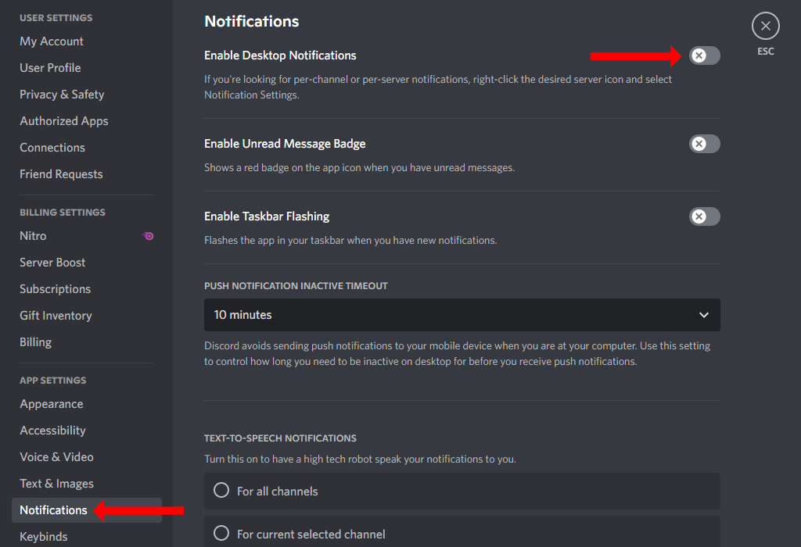
Task: Open the Gift Inventory
Action: click(x=56, y=315)
